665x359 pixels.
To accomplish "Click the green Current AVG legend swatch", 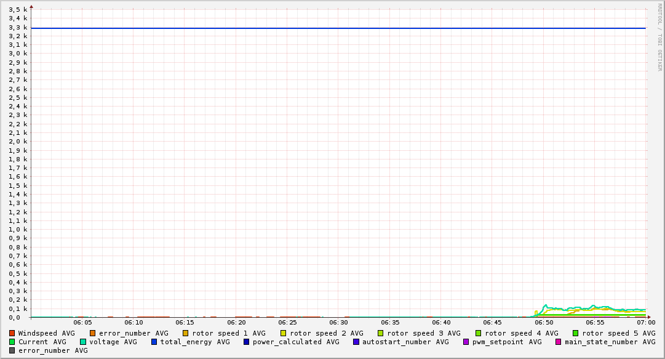I will [12, 342].
